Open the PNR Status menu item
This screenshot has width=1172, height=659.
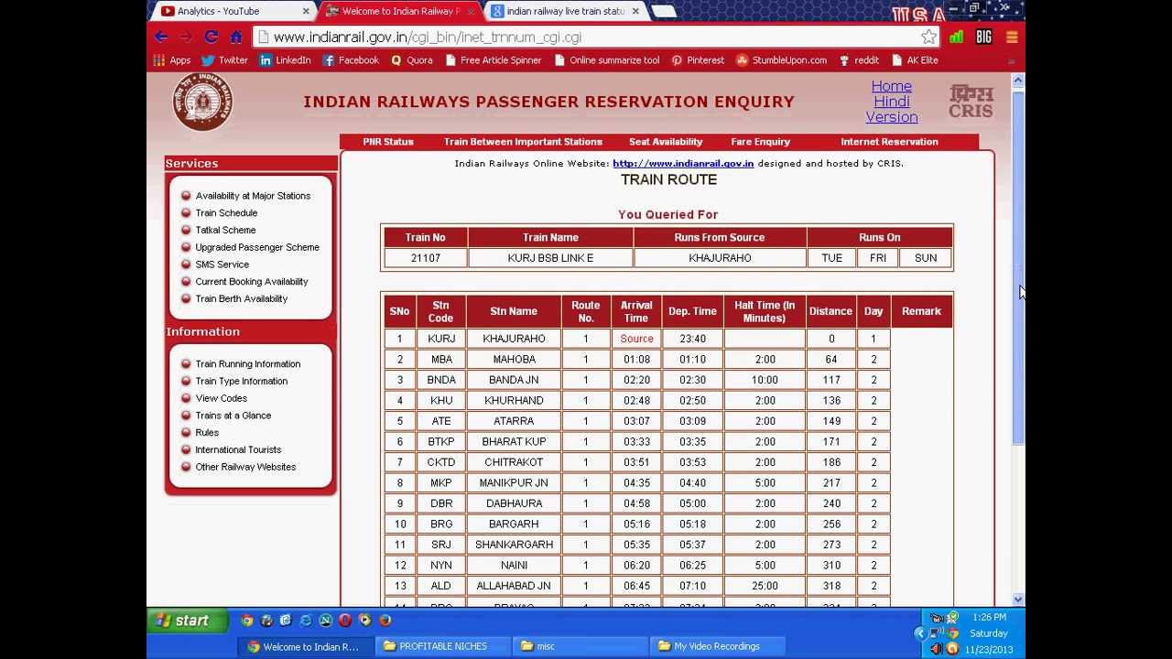pyautogui.click(x=388, y=142)
